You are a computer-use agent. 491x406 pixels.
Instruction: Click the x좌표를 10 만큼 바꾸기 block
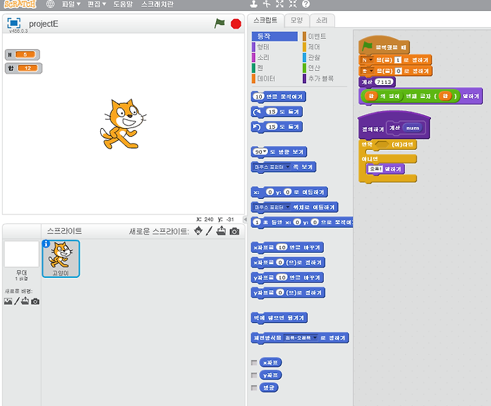coord(287,247)
